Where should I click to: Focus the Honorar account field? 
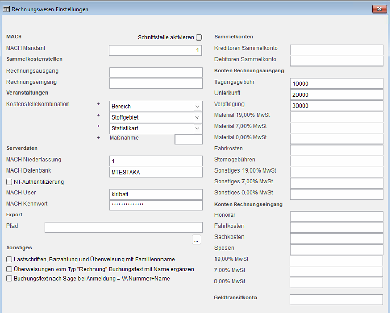point(336,216)
